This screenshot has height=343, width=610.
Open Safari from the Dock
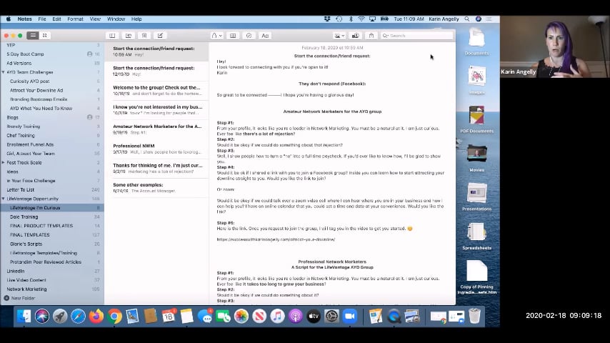point(78,316)
